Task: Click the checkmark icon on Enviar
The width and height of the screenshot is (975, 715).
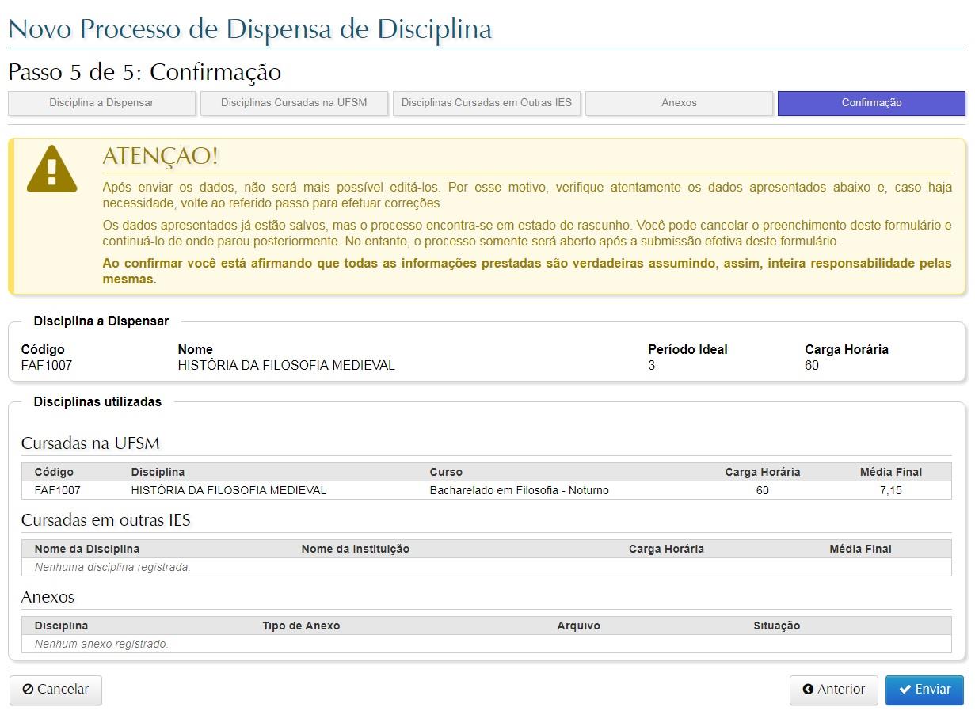Action: [x=905, y=690]
